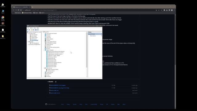The image size is (197, 111).
Task: Click the Monitors category icon
Action: tap(46, 49)
